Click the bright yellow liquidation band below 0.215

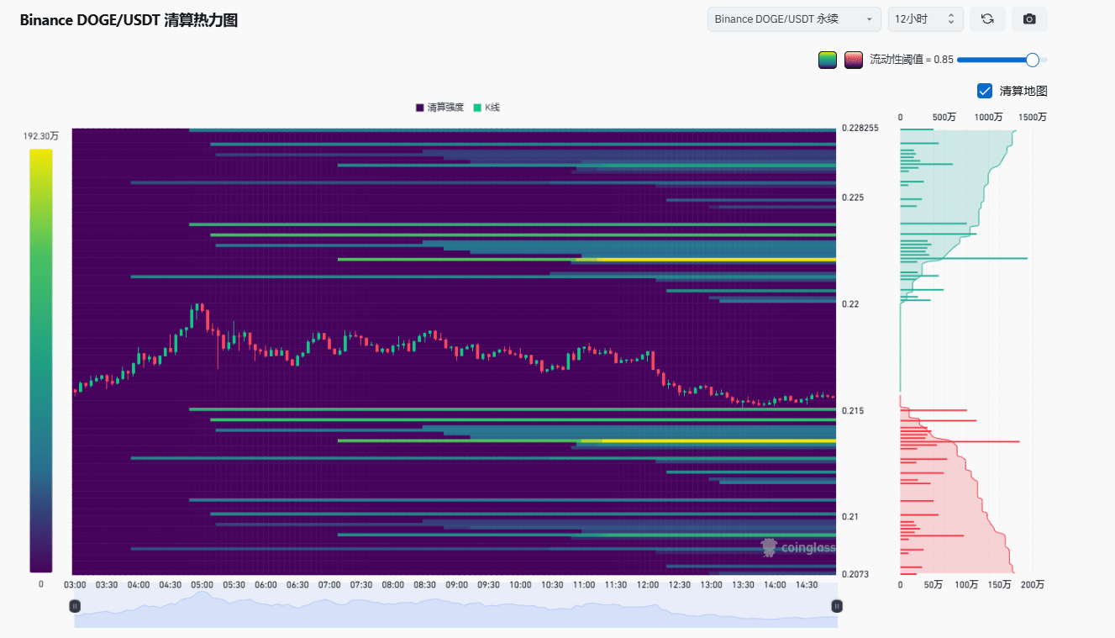click(x=719, y=440)
